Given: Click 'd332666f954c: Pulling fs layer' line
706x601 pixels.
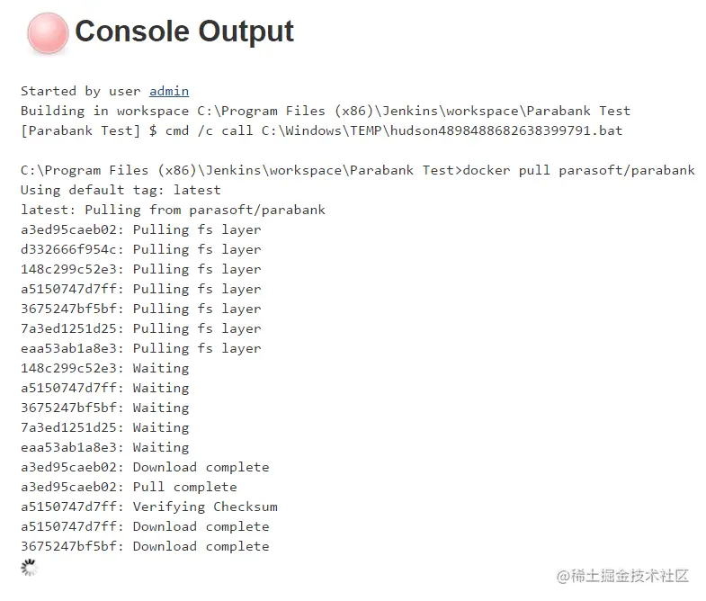Looking at the screenshot, I should pyautogui.click(x=141, y=249).
